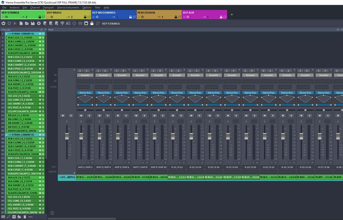Open the Vienna Instruments menu

68,8
